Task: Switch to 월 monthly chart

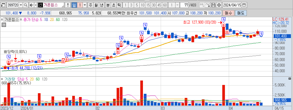Action: click(96, 5)
